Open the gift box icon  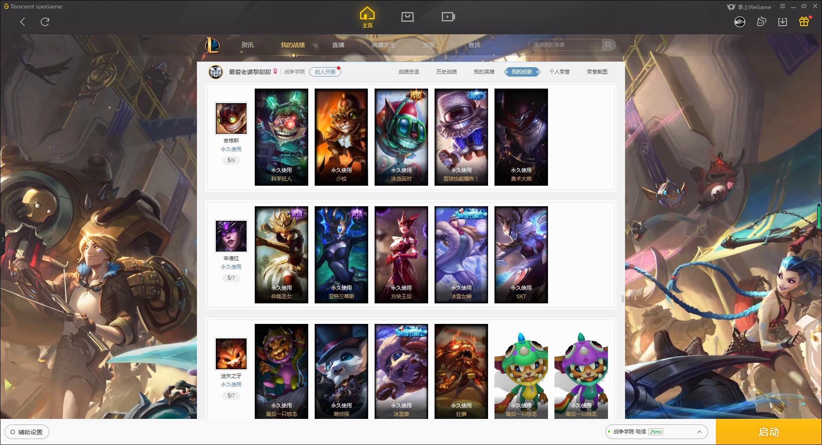[804, 21]
